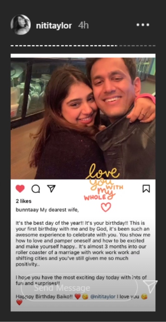Image resolution: width=166 pixels, height=322 pixels.
Task: Click the 4h timestamp beside the username
Action: pos(83,25)
